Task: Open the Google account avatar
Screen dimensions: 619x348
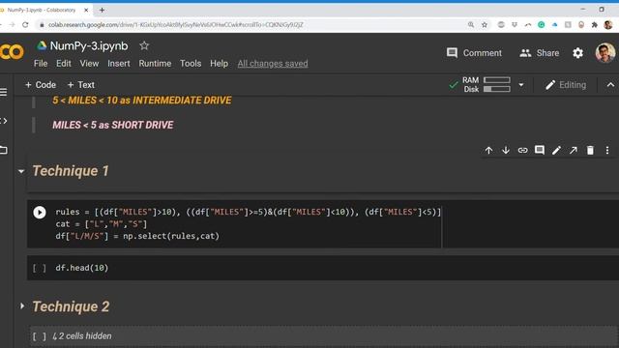Action: [x=605, y=53]
